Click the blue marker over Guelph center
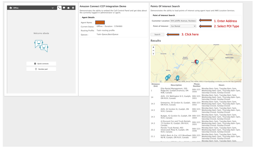 (x=177, y=78)
